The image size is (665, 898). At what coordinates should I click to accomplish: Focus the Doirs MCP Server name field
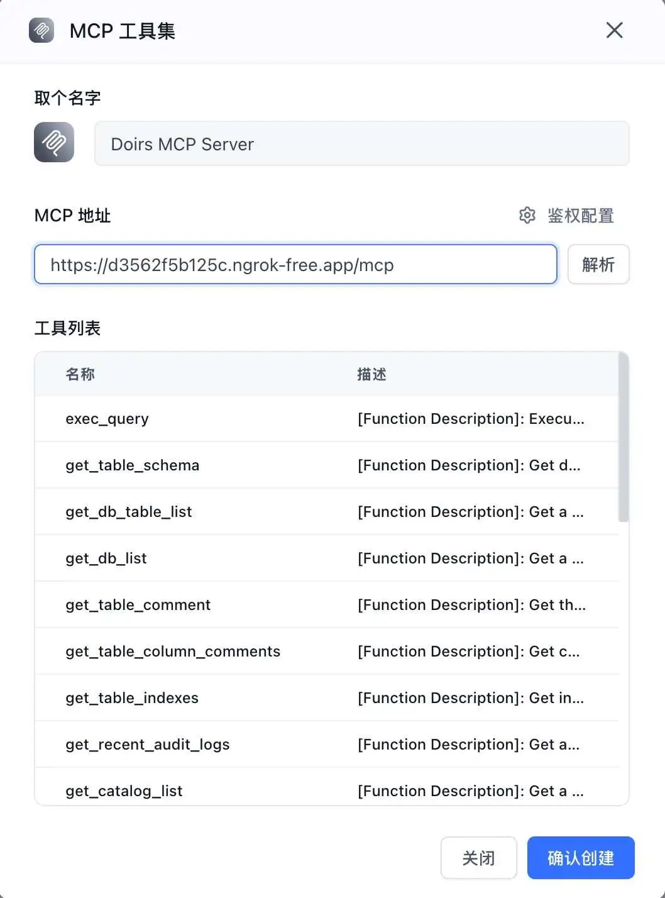pos(362,144)
